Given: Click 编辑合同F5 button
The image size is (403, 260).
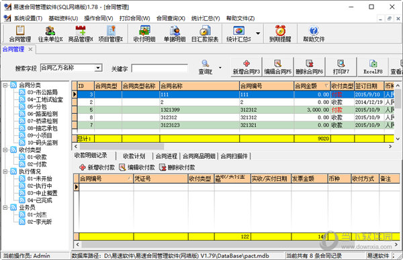Looking at the screenshot, I should pos(278,67).
